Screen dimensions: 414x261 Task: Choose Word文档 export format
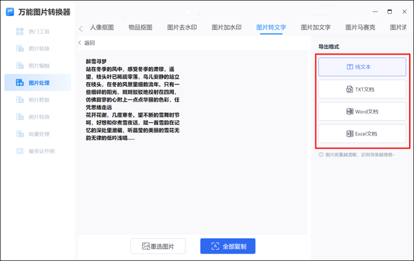coord(362,111)
